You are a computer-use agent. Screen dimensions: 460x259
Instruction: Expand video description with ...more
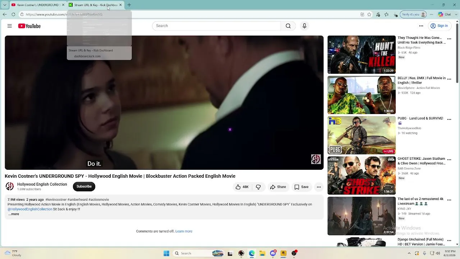point(14,214)
